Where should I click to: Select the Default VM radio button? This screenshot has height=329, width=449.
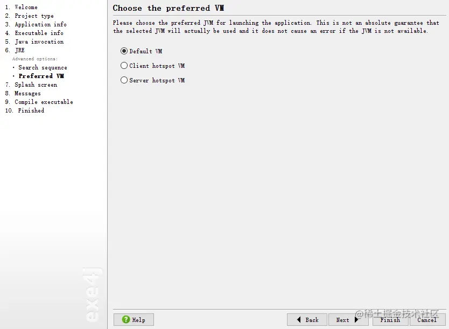[124, 51]
